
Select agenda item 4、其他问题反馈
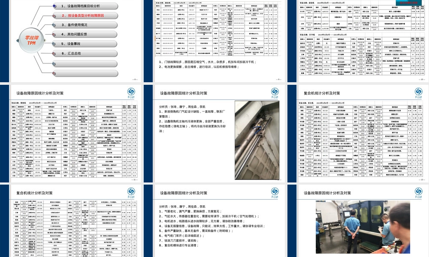click(x=85, y=34)
